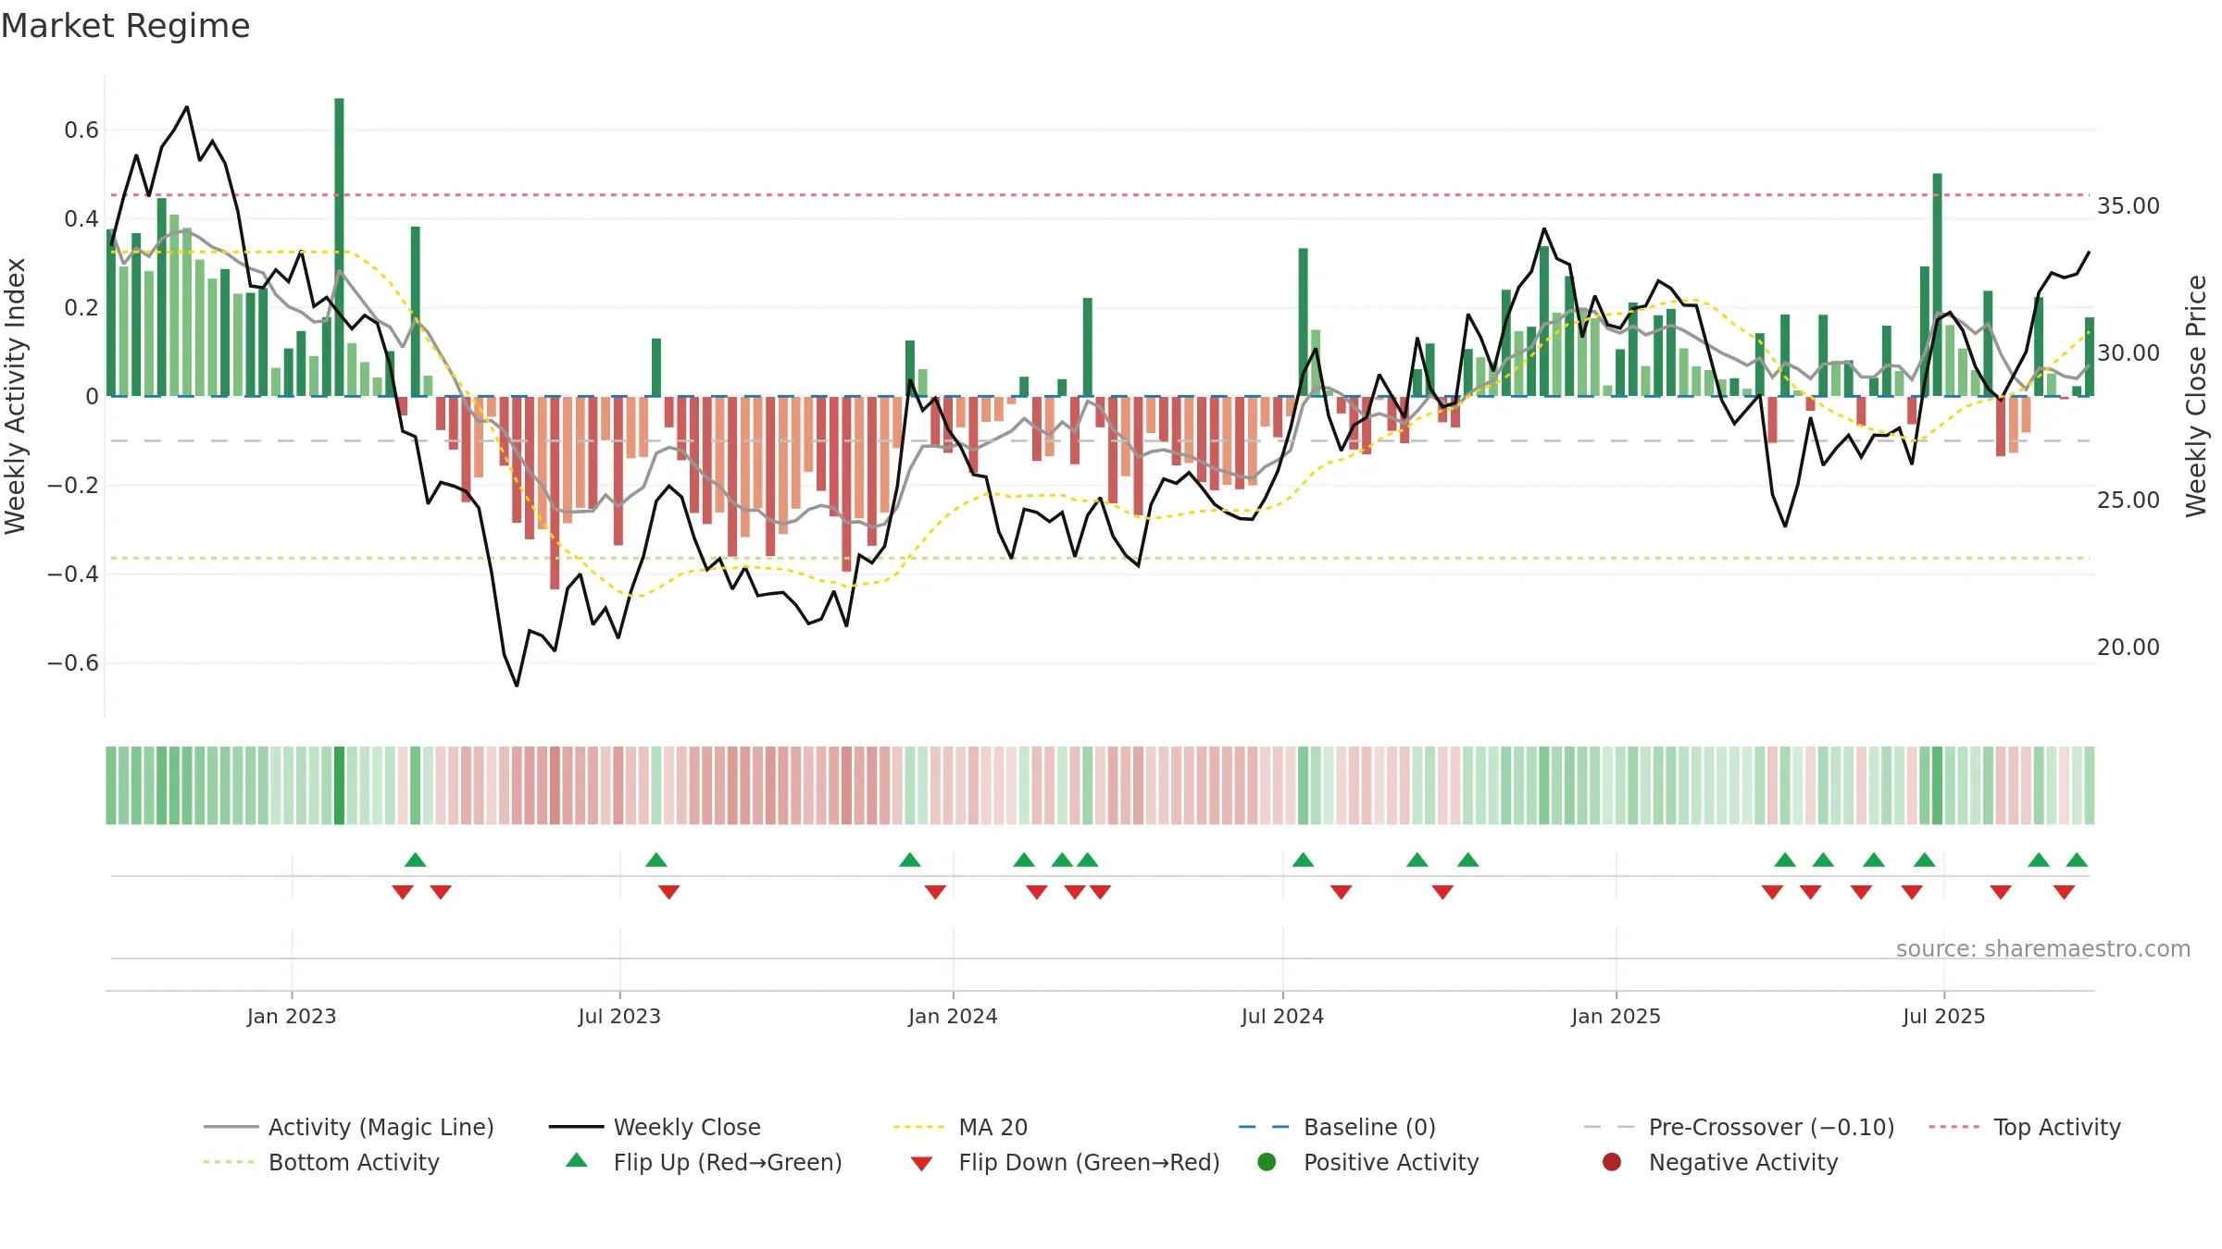Toggle the Pre-Crossover (−0.10) legend label
Image resolution: width=2222 pixels, height=1249 pixels.
[x=1772, y=1127]
